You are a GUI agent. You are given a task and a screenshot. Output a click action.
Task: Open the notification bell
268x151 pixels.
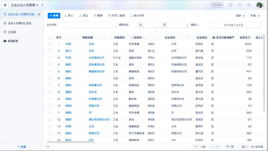[240, 5]
